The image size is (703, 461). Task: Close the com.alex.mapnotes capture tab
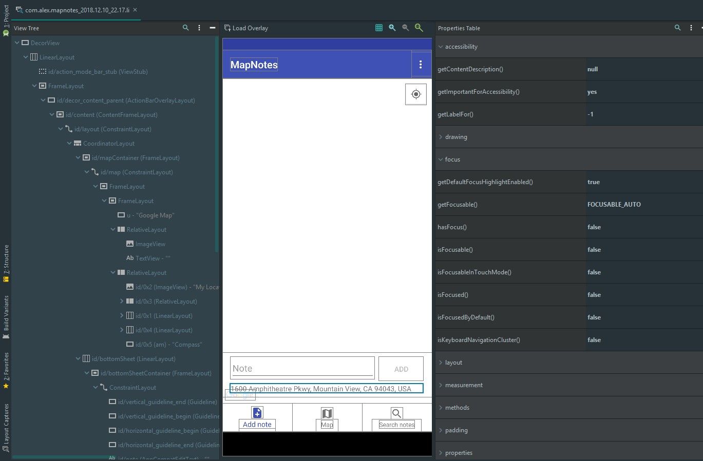tap(135, 10)
